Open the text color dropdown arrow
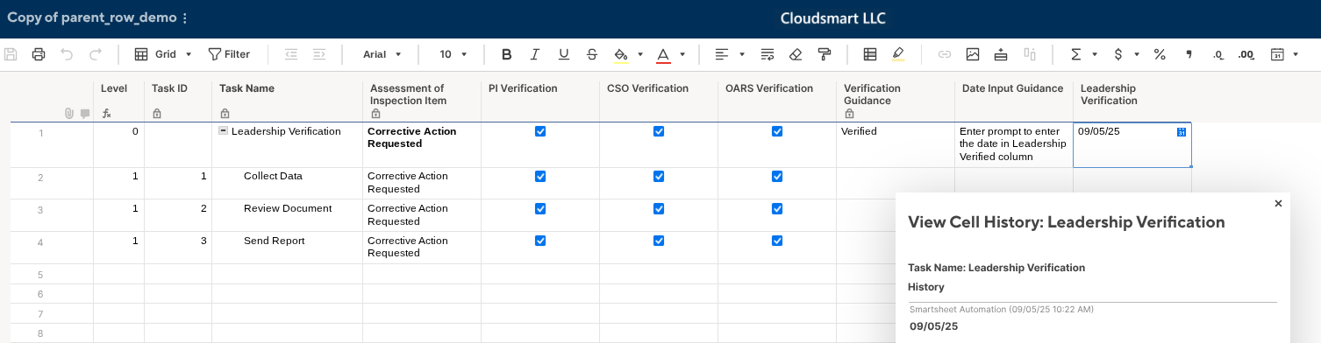 pyautogui.click(x=682, y=54)
